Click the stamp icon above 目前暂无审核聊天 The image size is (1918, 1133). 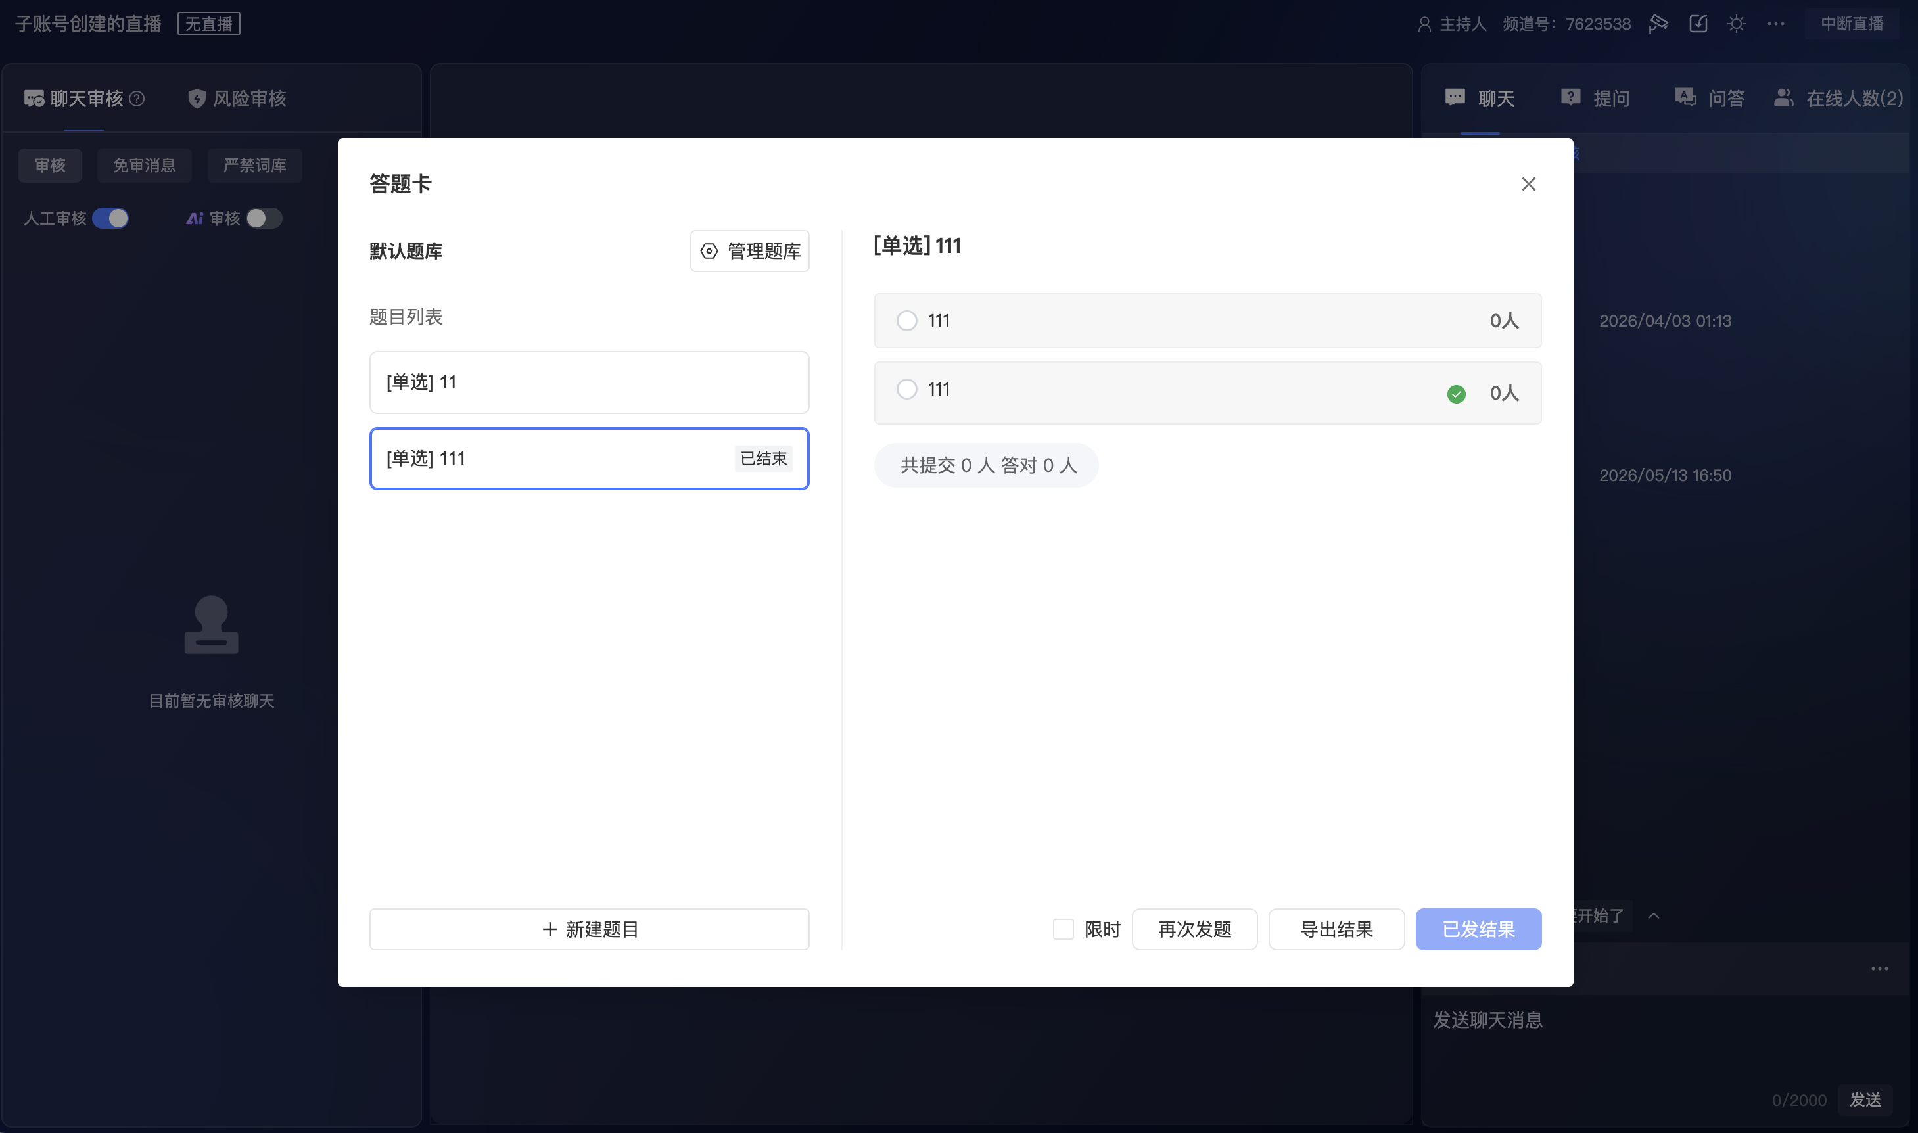(x=211, y=624)
